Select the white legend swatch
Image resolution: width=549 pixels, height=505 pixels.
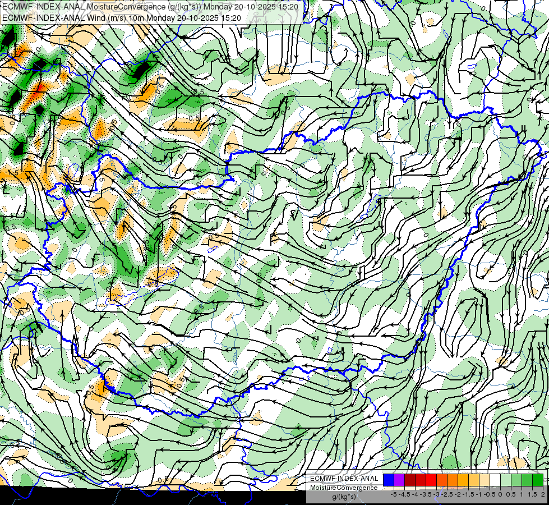(x=495, y=480)
